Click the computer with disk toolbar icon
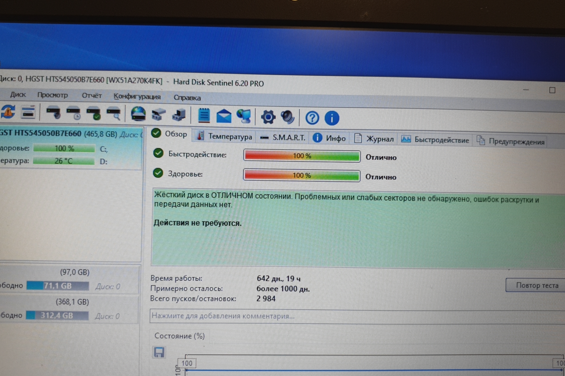Viewport: 565px width, 376px height. [179, 115]
